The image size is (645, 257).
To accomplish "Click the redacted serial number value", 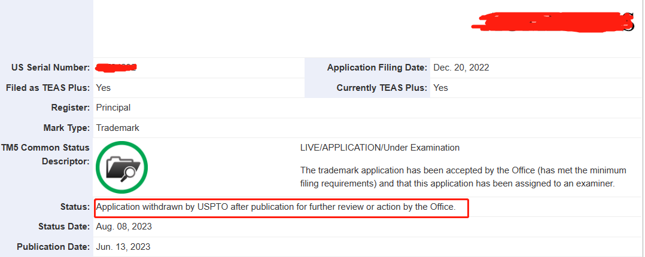I will (x=116, y=68).
